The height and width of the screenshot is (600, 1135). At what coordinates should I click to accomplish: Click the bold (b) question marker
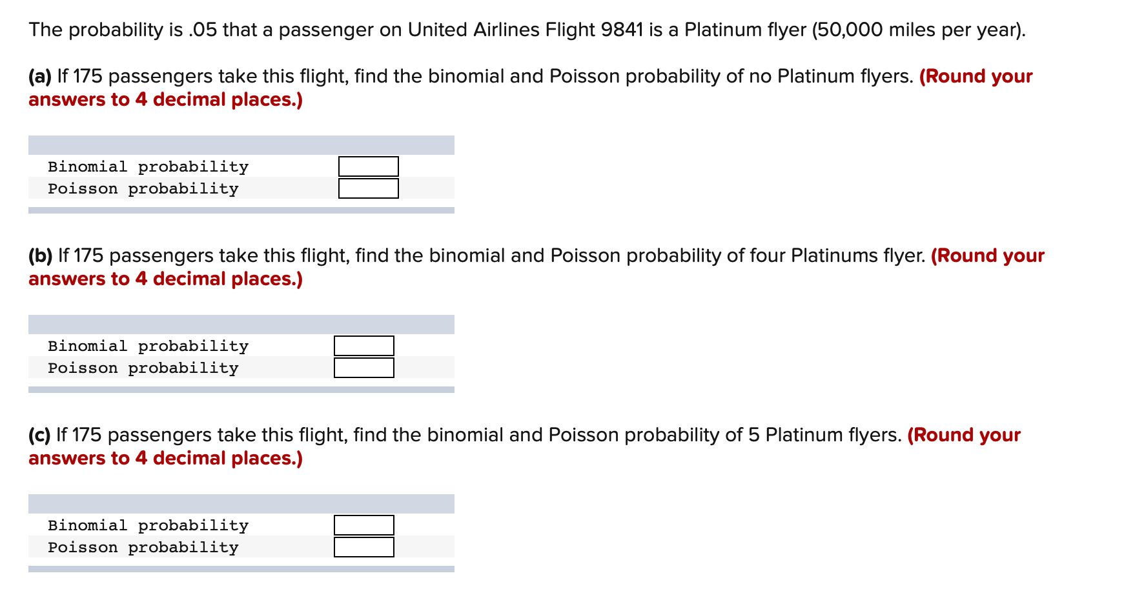click(x=41, y=255)
